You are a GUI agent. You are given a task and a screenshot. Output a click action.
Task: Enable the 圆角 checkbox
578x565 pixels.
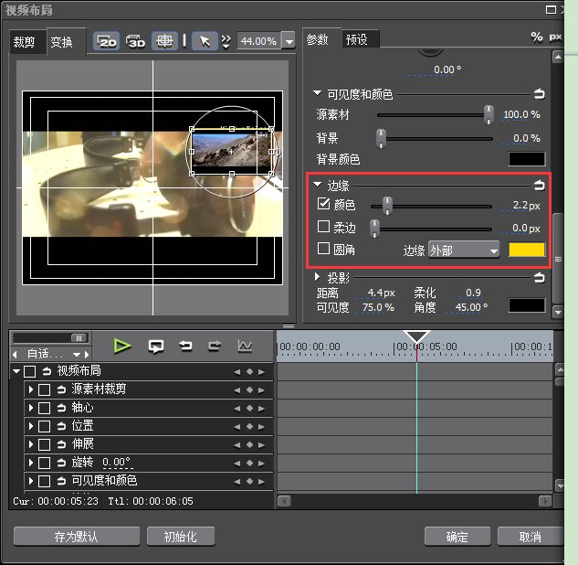tap(323, 249)
